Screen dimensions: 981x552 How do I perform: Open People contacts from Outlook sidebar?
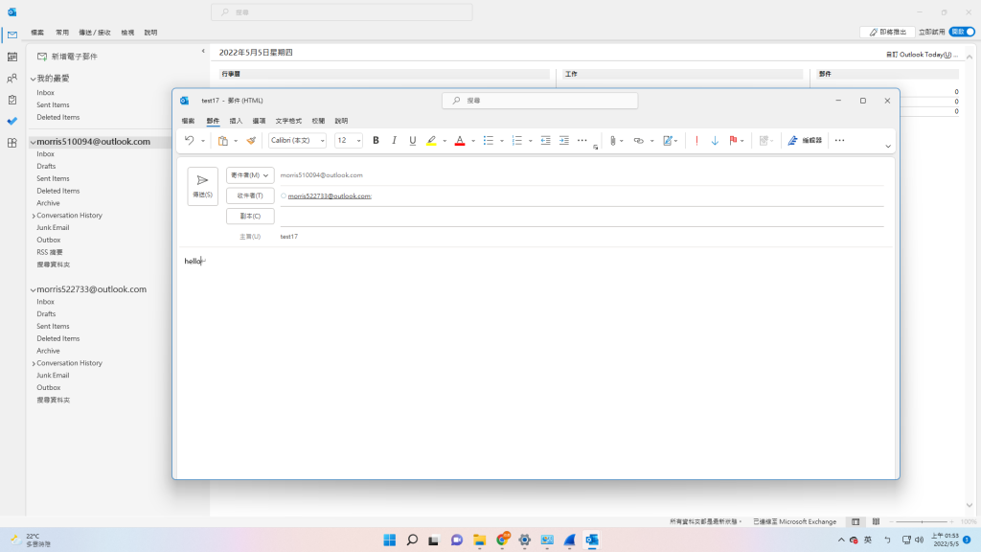tap(11, 79)
